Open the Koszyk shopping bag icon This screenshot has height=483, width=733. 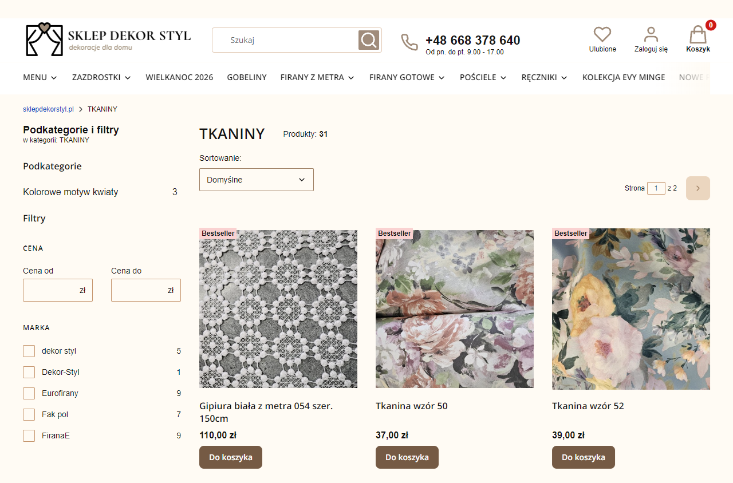point(698,34)
